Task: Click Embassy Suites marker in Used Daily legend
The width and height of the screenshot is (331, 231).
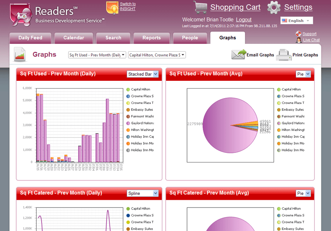Action: tap(128, 110)
